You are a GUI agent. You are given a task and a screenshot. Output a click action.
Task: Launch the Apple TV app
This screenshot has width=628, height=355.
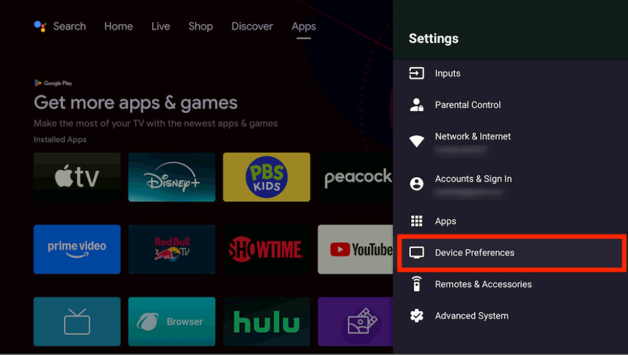(77, 177)
